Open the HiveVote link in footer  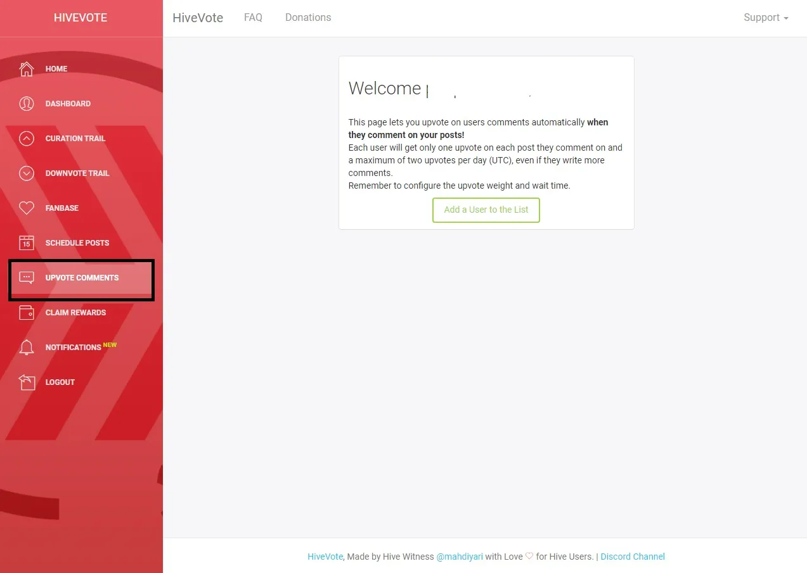[325, 557]
